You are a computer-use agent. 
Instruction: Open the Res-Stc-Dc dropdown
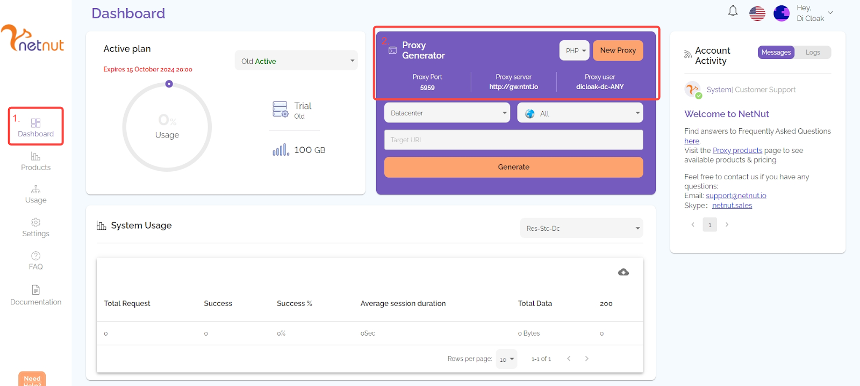[x=582, y=228]
